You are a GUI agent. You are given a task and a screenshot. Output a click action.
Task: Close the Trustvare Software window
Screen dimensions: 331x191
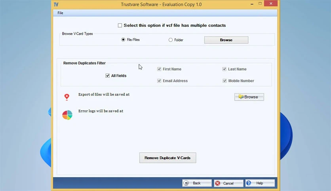pos(271,4)
